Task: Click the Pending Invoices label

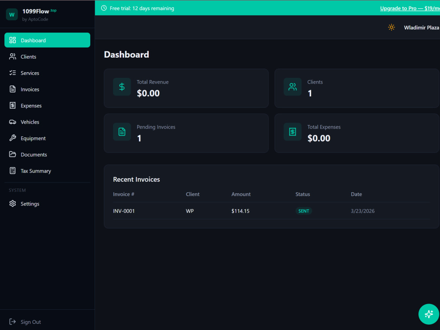Action: pyautogui.click(x=156, y=127)
